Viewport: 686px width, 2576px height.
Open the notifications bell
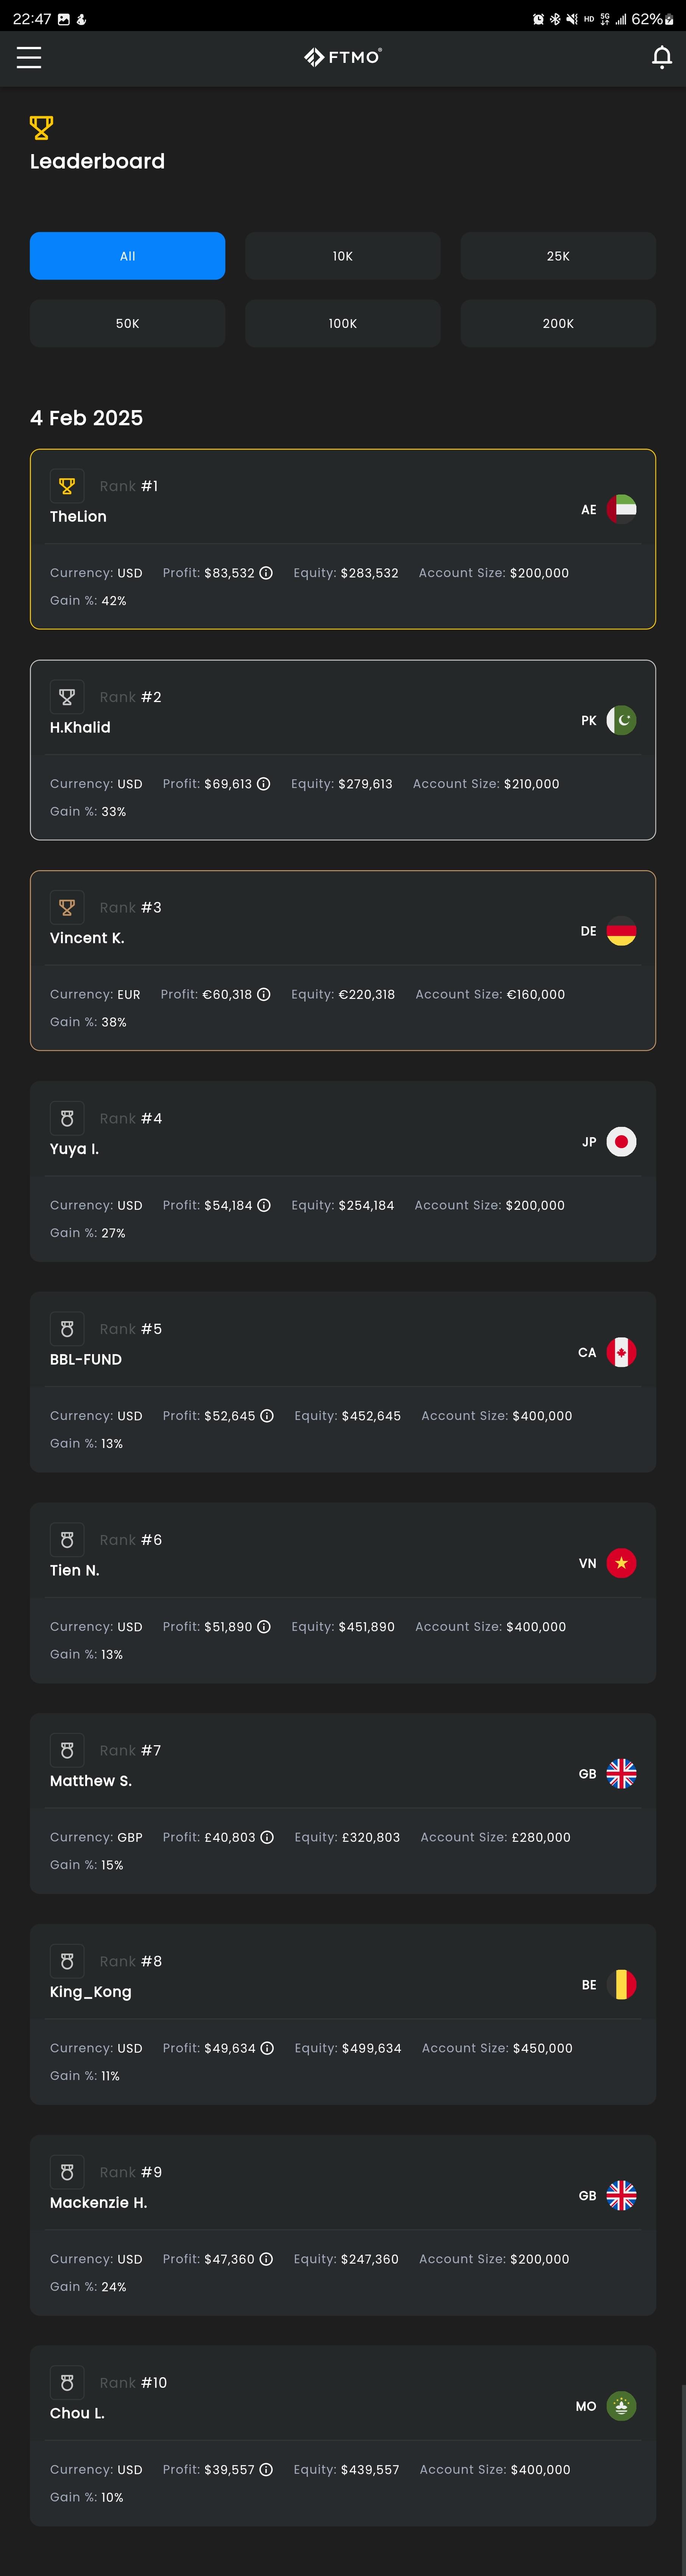[x=661, y=58]
